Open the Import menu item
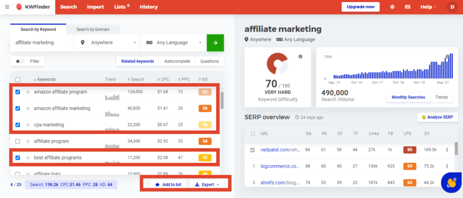Viewport: 463px width, 198px height. click(95, 7)
